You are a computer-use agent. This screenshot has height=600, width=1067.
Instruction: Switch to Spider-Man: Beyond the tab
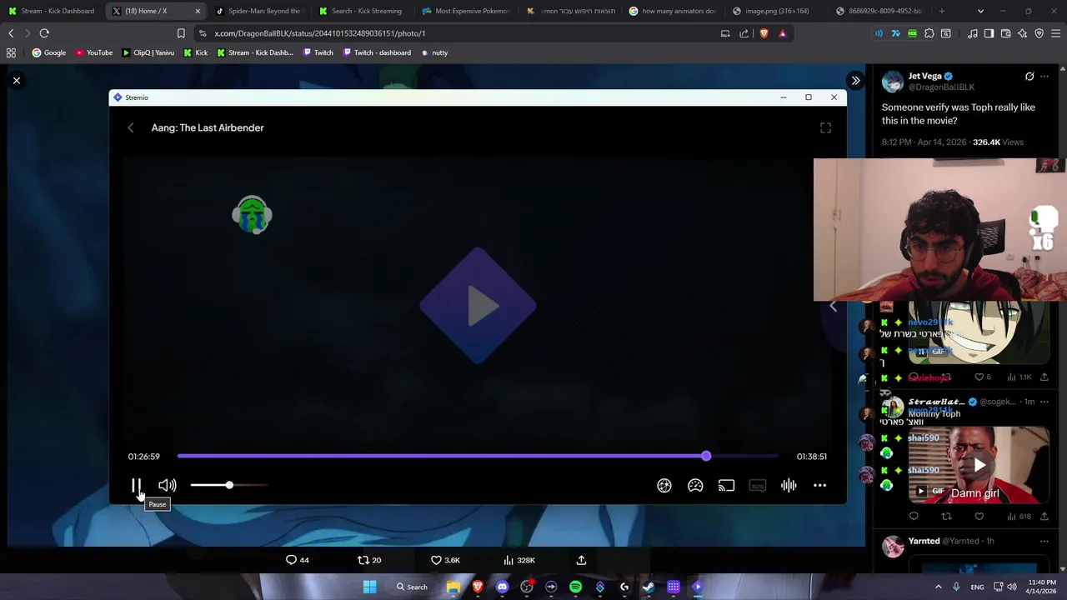pos(258,11)
